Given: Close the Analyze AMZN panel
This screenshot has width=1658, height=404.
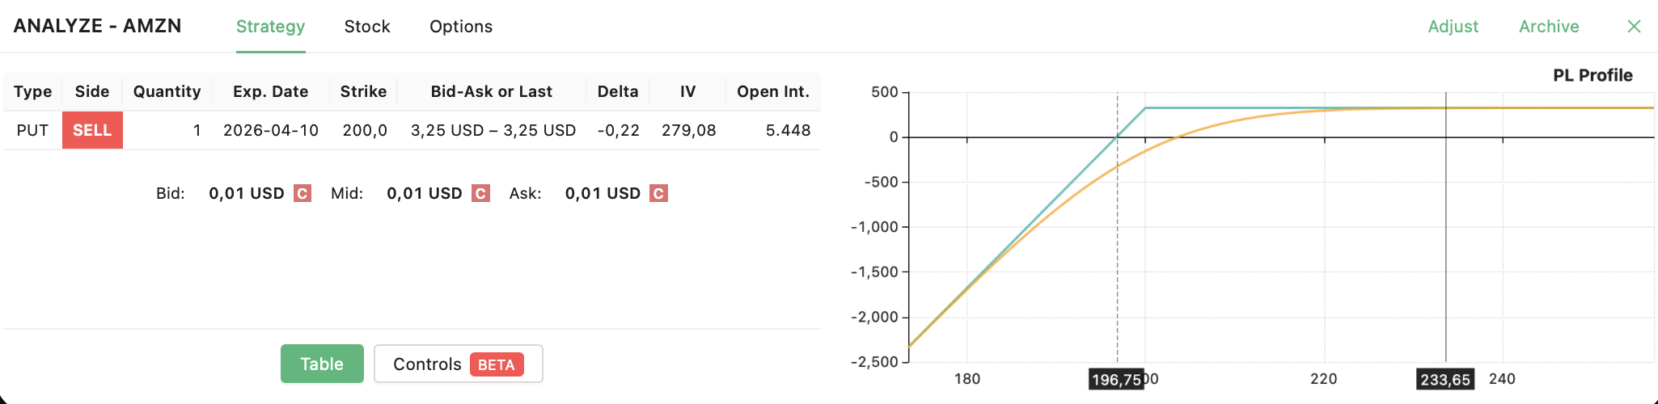Looking at the screenshot, I should coord(1634,27).
